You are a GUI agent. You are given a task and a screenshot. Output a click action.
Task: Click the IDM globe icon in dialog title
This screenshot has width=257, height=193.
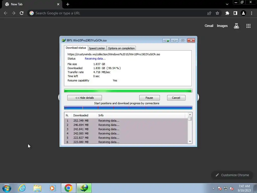pyautogui.click(x=63, y=40)
